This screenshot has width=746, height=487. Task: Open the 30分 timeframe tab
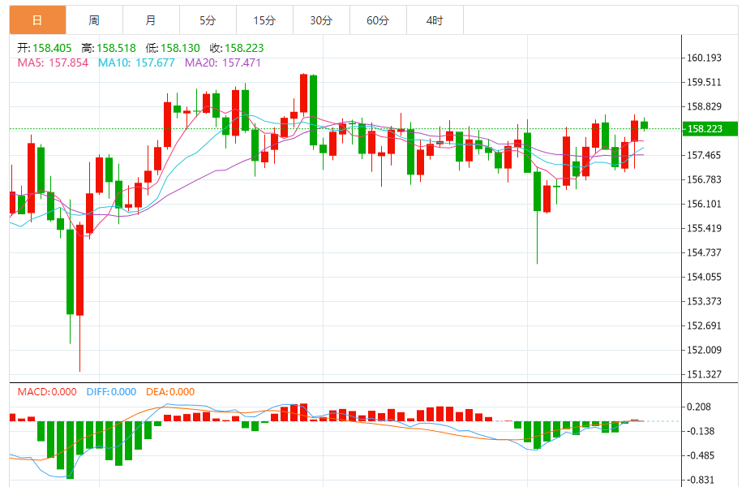click(321, 20)
